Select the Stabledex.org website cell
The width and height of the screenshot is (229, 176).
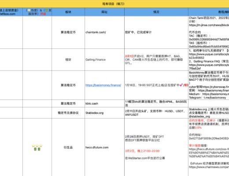[104, 113]
